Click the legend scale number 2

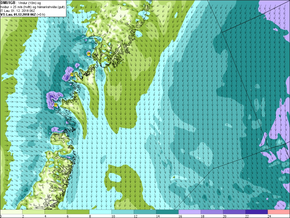(23, 216)
